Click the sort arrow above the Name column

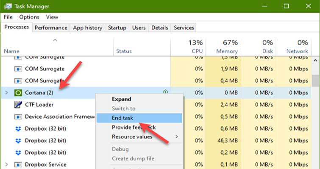[55, 40]
